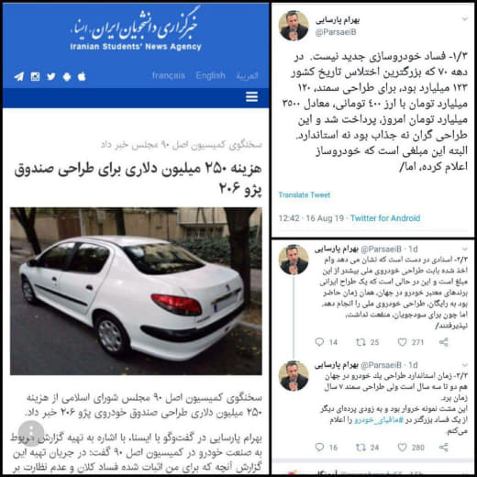
Task: Open the white Peugeot 206 article photo
Action: [136, 291]
